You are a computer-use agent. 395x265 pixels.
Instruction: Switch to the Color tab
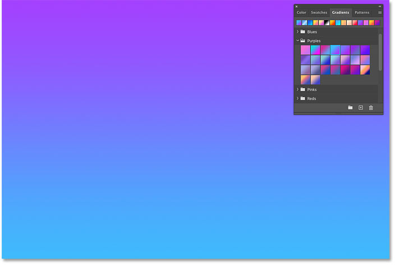[301, 12]
